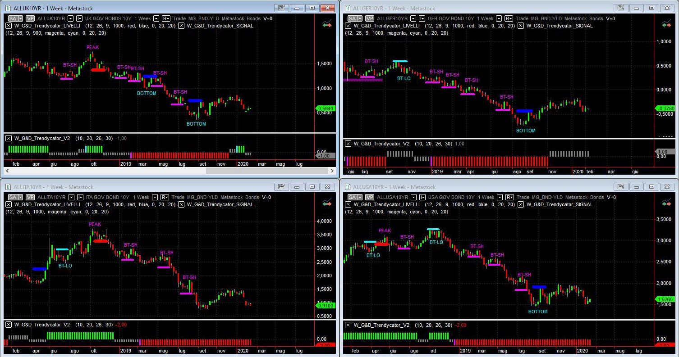Click the VP button in ALLUSA10YR chart

tap(370, 197)
